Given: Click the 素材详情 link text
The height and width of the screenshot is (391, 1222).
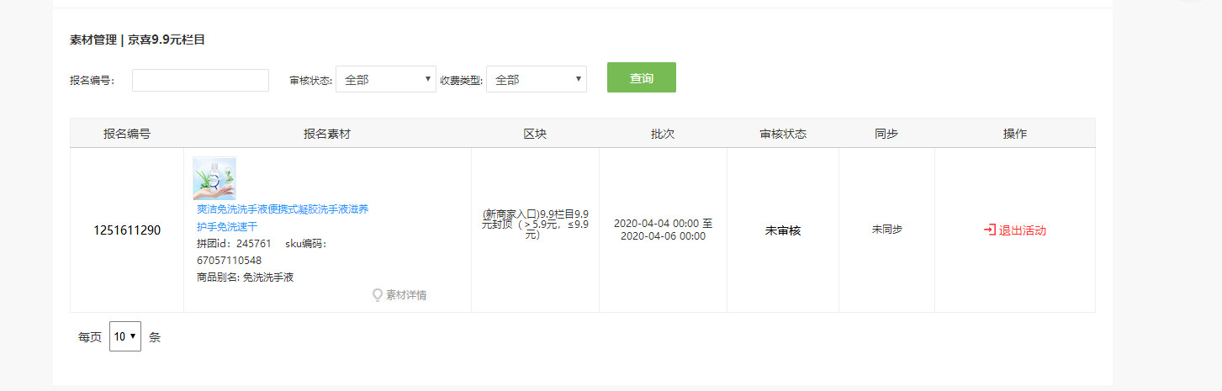Looking at the screenshot, I should tap(406, 295).
